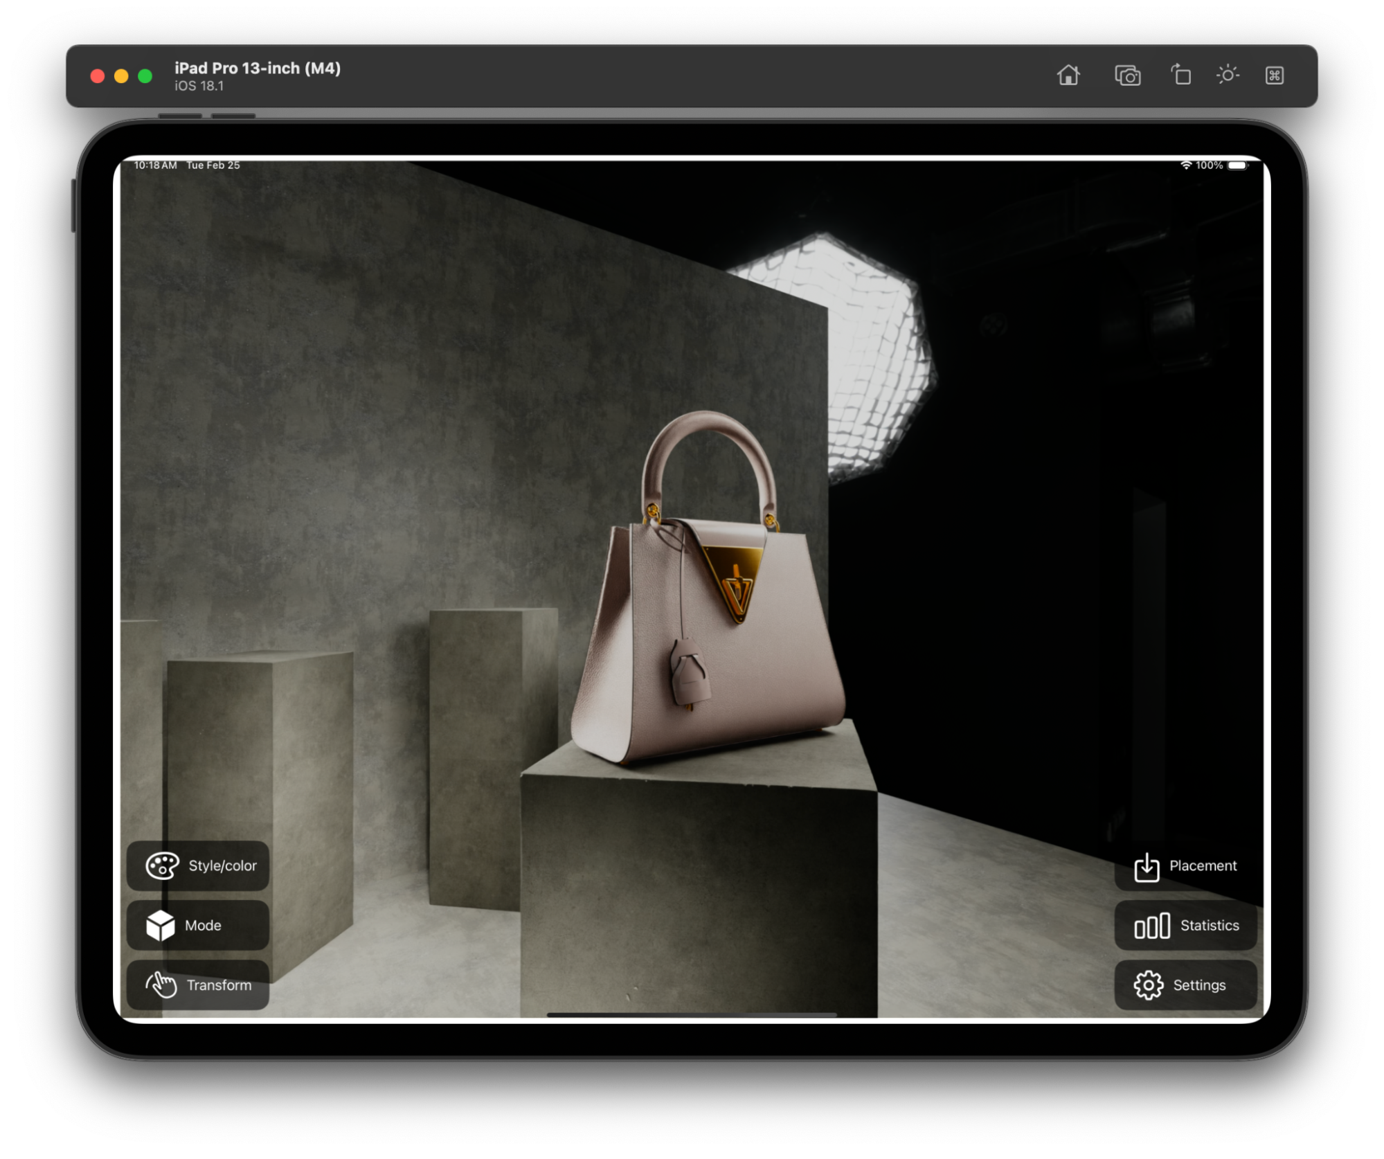The image size is (1384, 1159).
Task: Minimize the simulator with the yellow button
Action: [121, 75]
